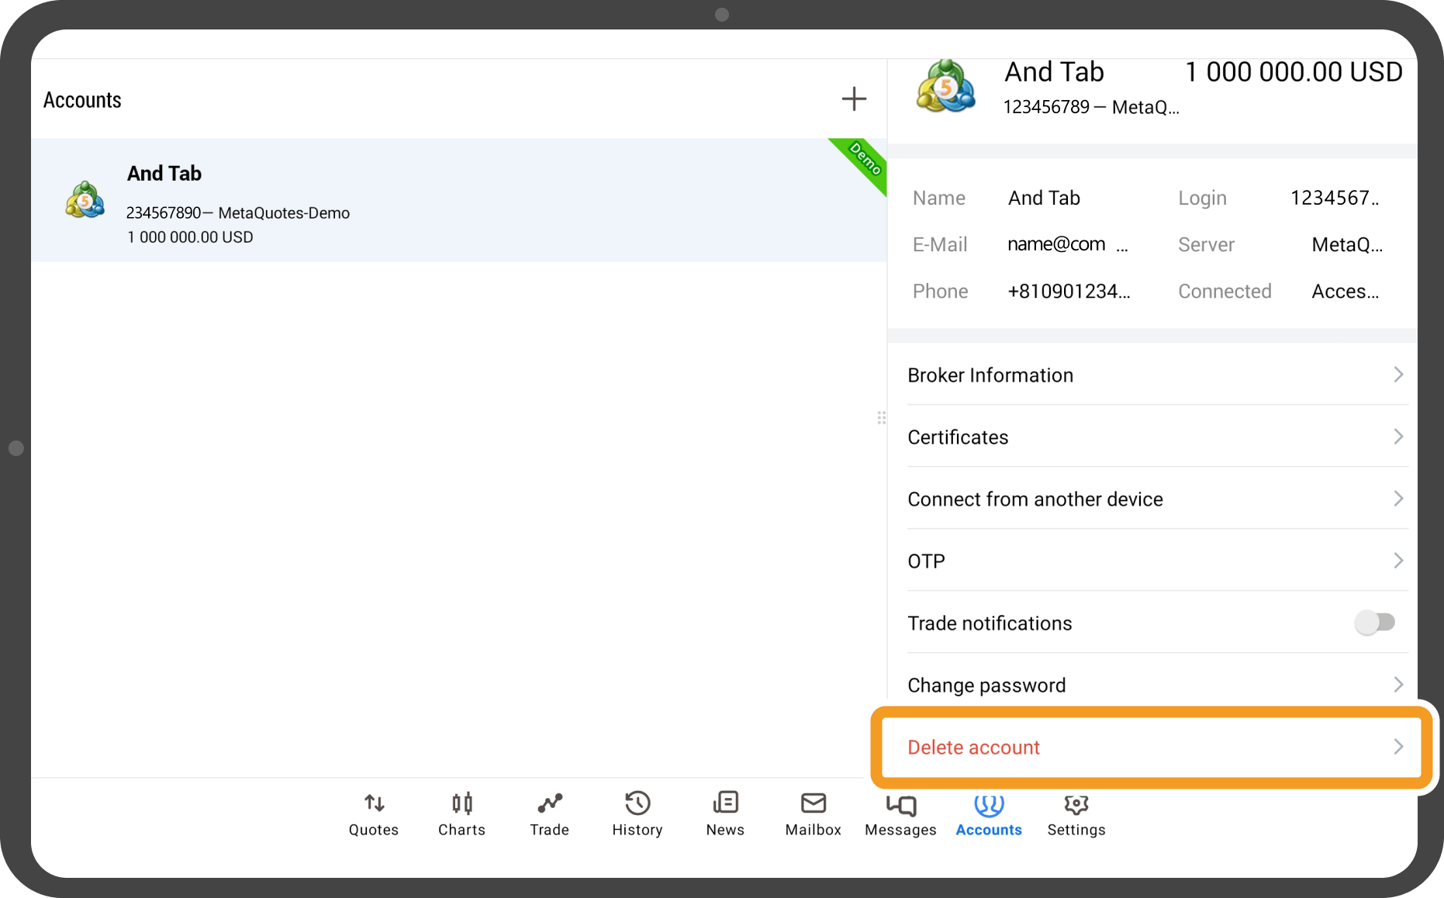Add a new account with plus icon
1444x898 pixels.
click(854, 98)
